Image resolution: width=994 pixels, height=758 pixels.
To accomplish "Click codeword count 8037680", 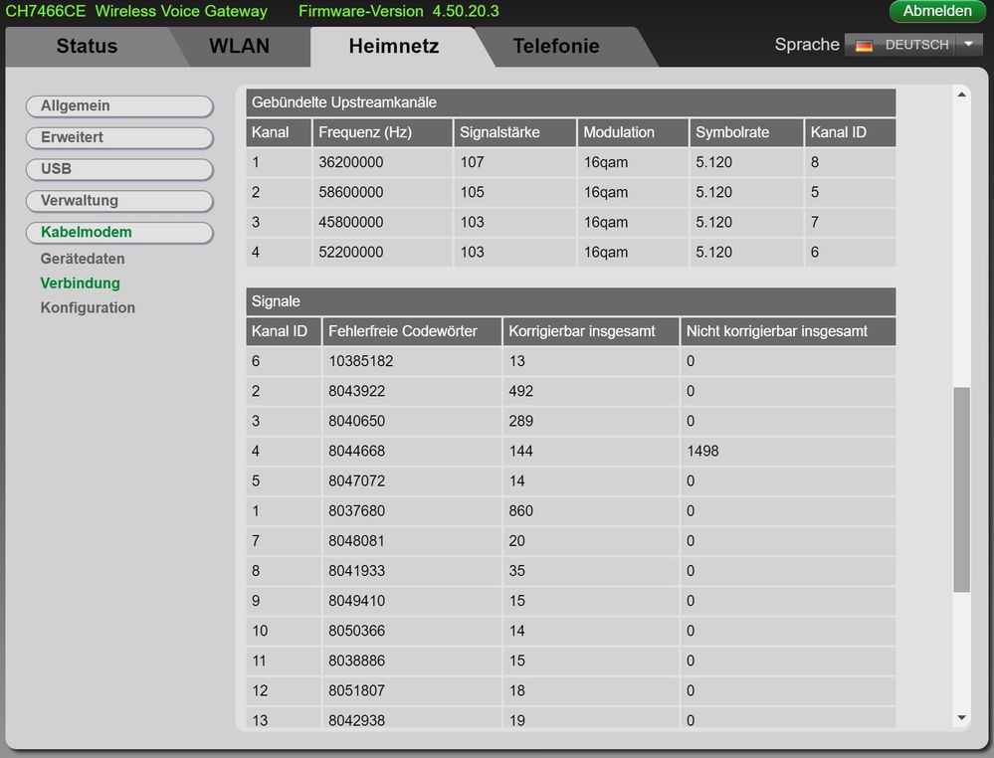I will point(356,511).
